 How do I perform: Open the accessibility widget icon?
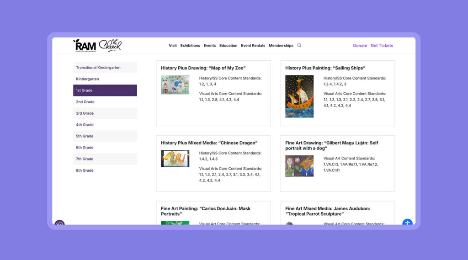coord(407,223)
